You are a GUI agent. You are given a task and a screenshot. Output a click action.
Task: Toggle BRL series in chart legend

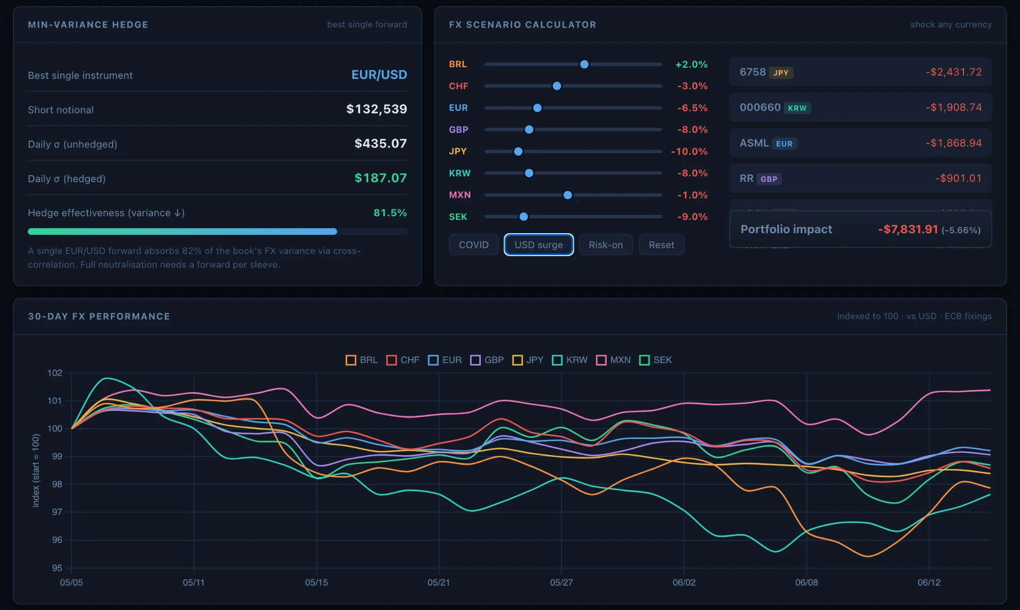pos(362,360)
